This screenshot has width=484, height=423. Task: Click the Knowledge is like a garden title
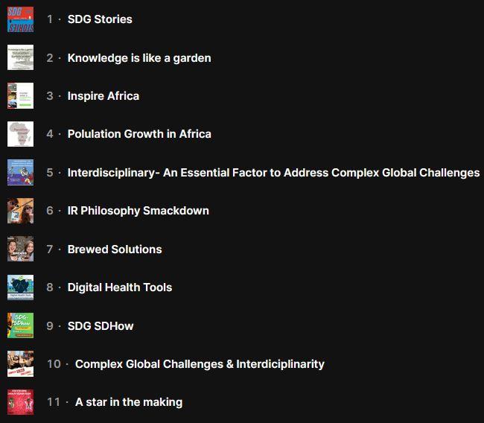(x=139, y=58)
